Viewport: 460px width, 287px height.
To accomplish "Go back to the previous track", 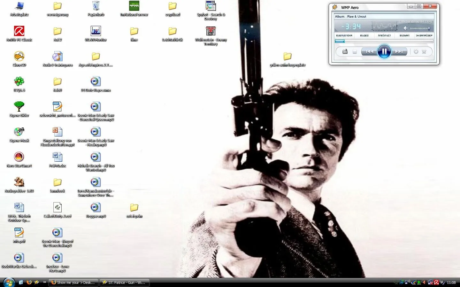I will point(369,52).
